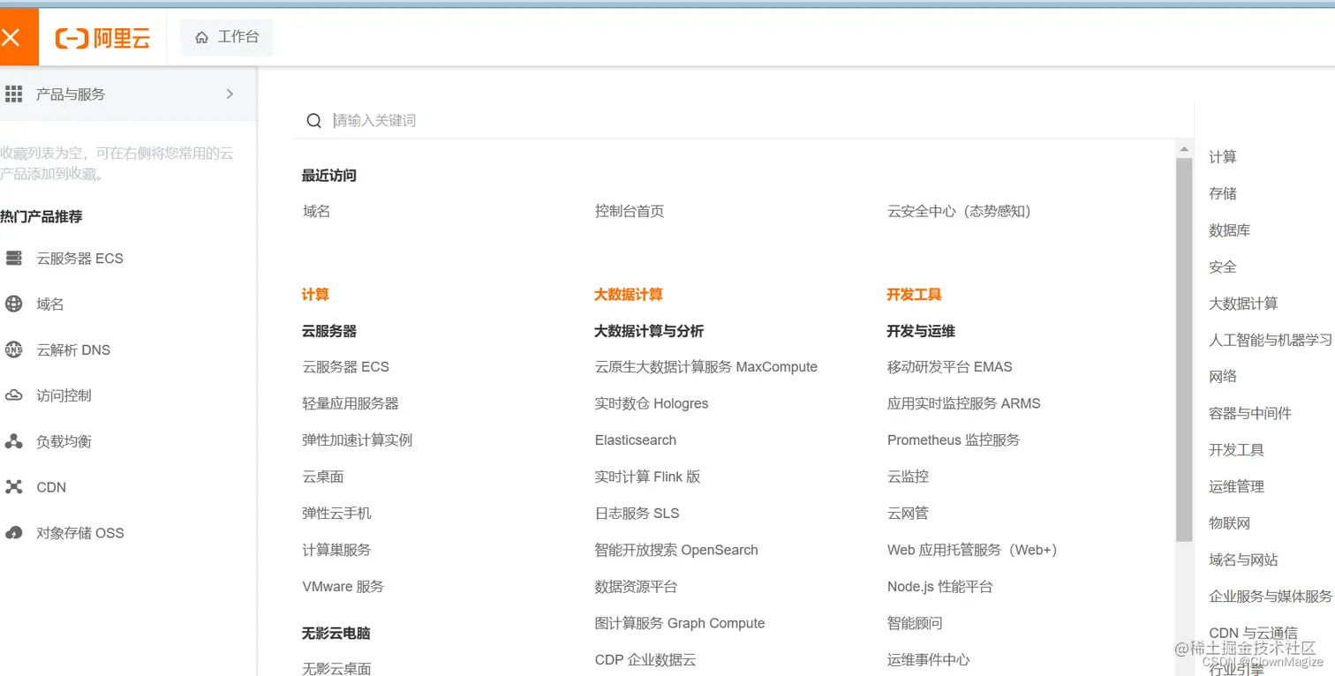The image size is (1335, 676).
Task: Click the 负载均衡 icon in sidebar
Action: (13, 441)
